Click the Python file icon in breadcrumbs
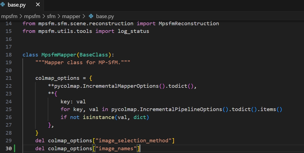The image size is (304, 153). pos(91,16)
